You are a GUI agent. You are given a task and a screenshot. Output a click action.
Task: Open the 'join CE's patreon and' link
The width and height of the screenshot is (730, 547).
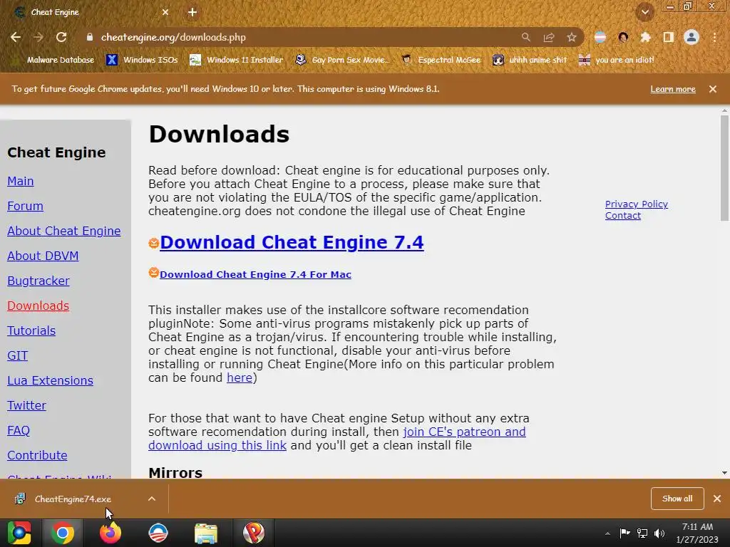pos(464,432)
